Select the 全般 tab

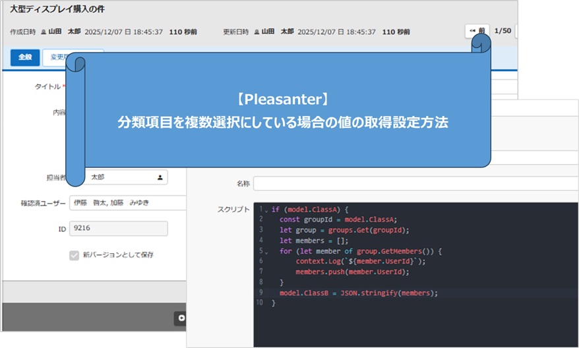click(25, 57)
